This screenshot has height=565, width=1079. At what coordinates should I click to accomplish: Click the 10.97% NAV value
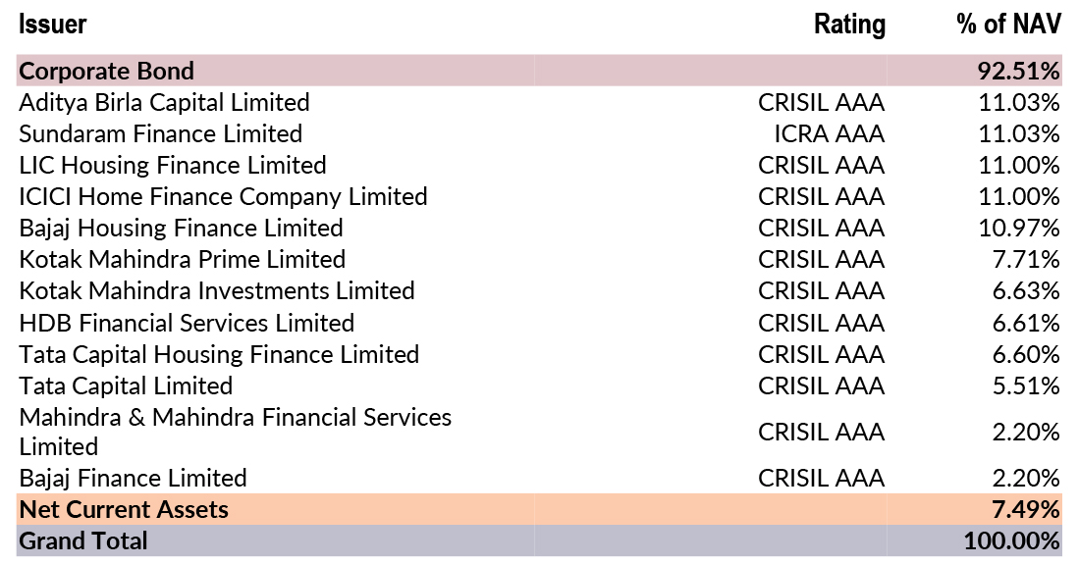tap(1019, 228)
